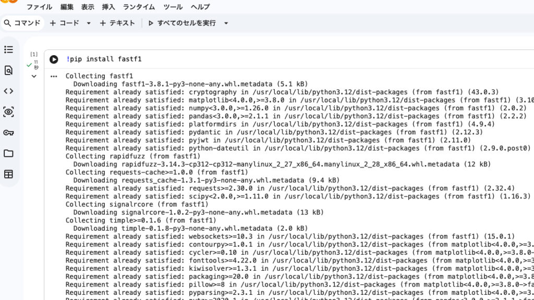Screen dimensions: 534x300
Task: Collapse the cell output with chevron arrow
Action: pyautogui.click(x=34, y=77)
